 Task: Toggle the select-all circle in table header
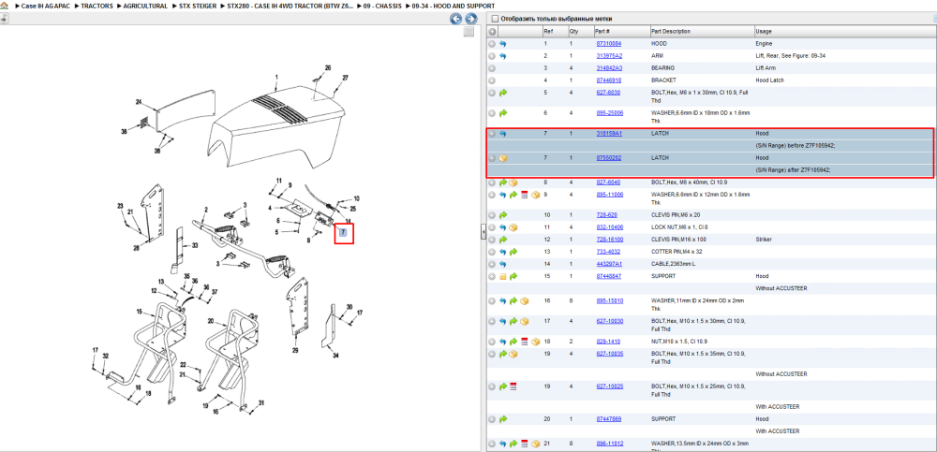492,32
